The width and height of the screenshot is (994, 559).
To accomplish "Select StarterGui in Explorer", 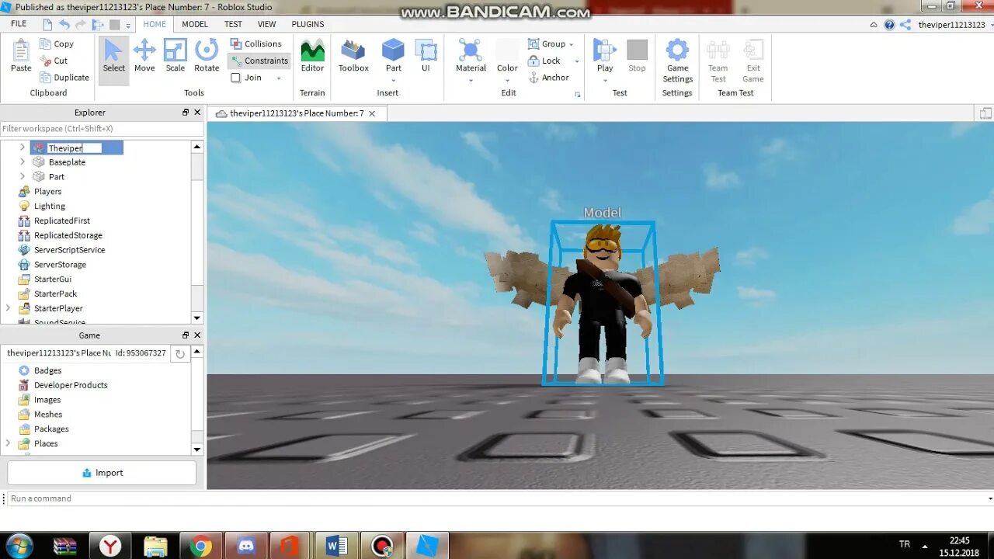I will 53,279.
